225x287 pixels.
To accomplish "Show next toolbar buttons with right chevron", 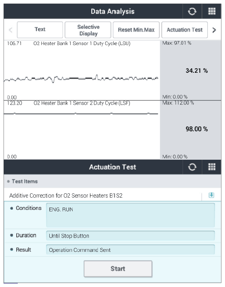I will pyautogui.click(x=214, y=30).
